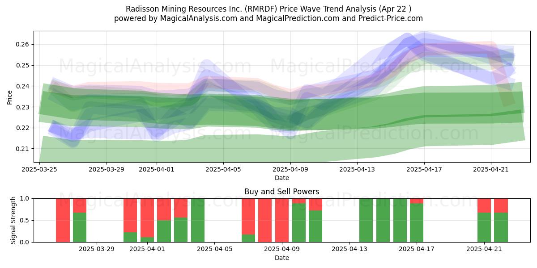Select the 0.24 price axis tick
This screenshot has width=537, height=268.
pos(23,86)
